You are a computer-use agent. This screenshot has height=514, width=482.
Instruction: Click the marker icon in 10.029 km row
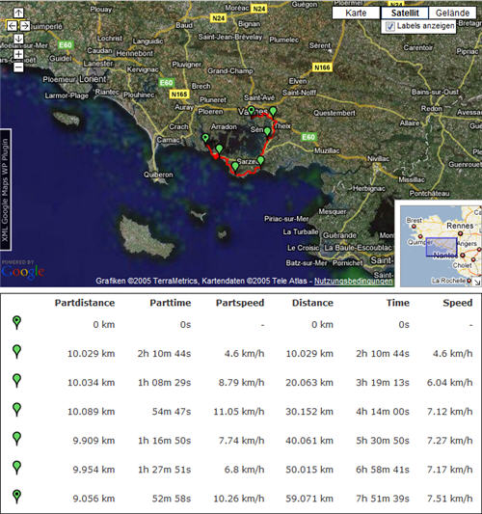point(16,351)
